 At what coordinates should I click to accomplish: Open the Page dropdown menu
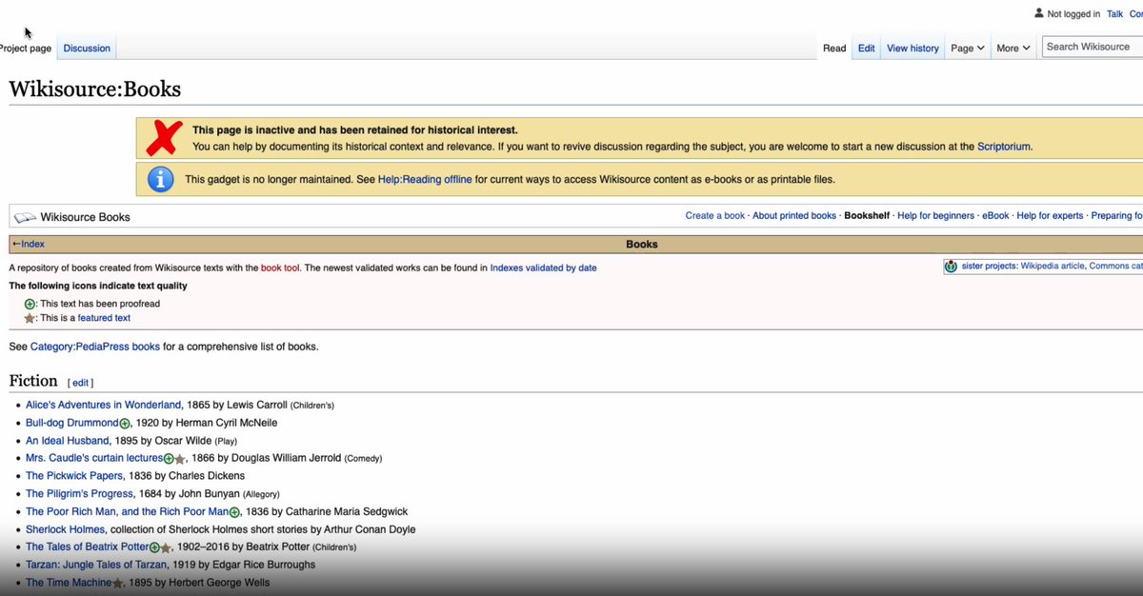point(967,48)
